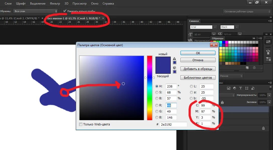Select the H radio button
The height and width of the screenshot is (150, 273).
tap(157, 86)
